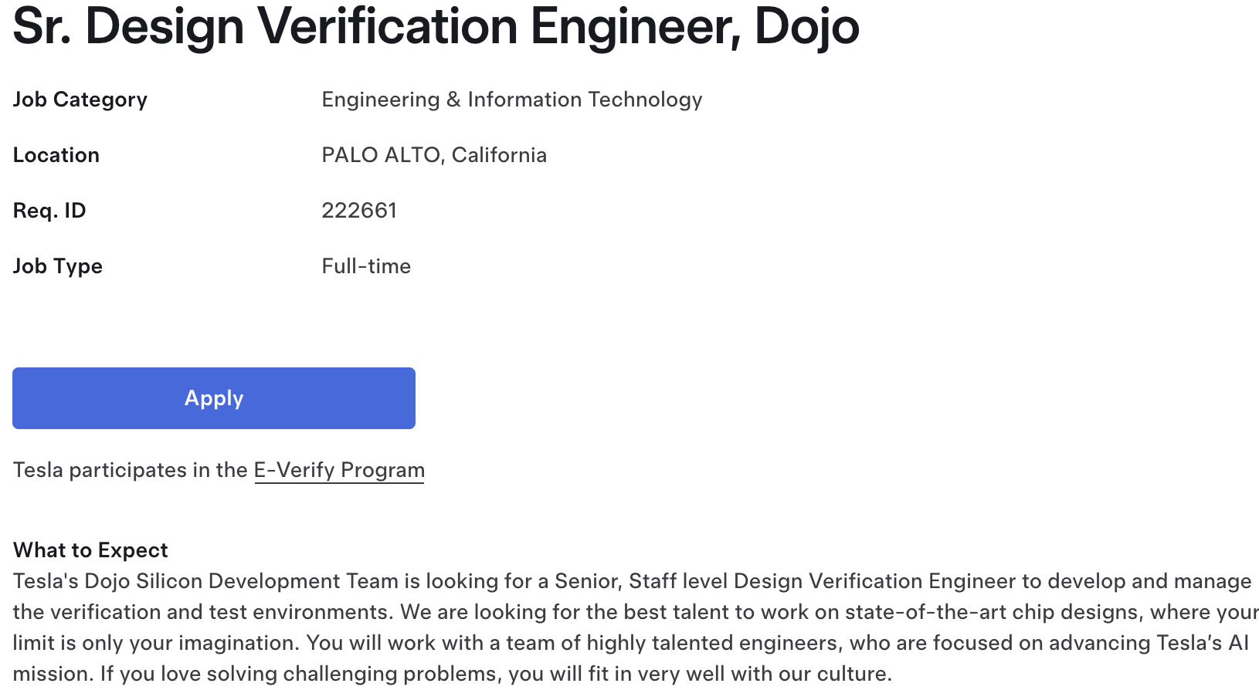The width and height of the screenshot is (1259, 690).
Task: Click the Location label
Action: point(56,155)
